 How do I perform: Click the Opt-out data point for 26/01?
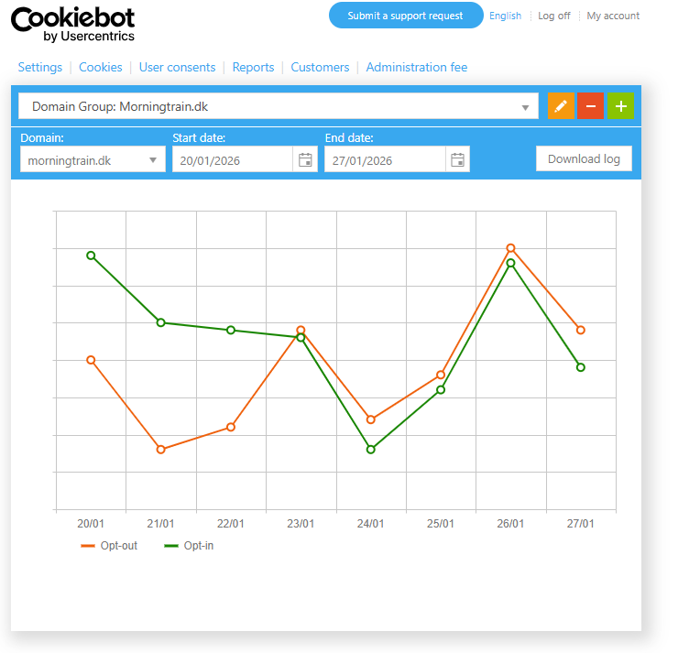coord(510,248)
